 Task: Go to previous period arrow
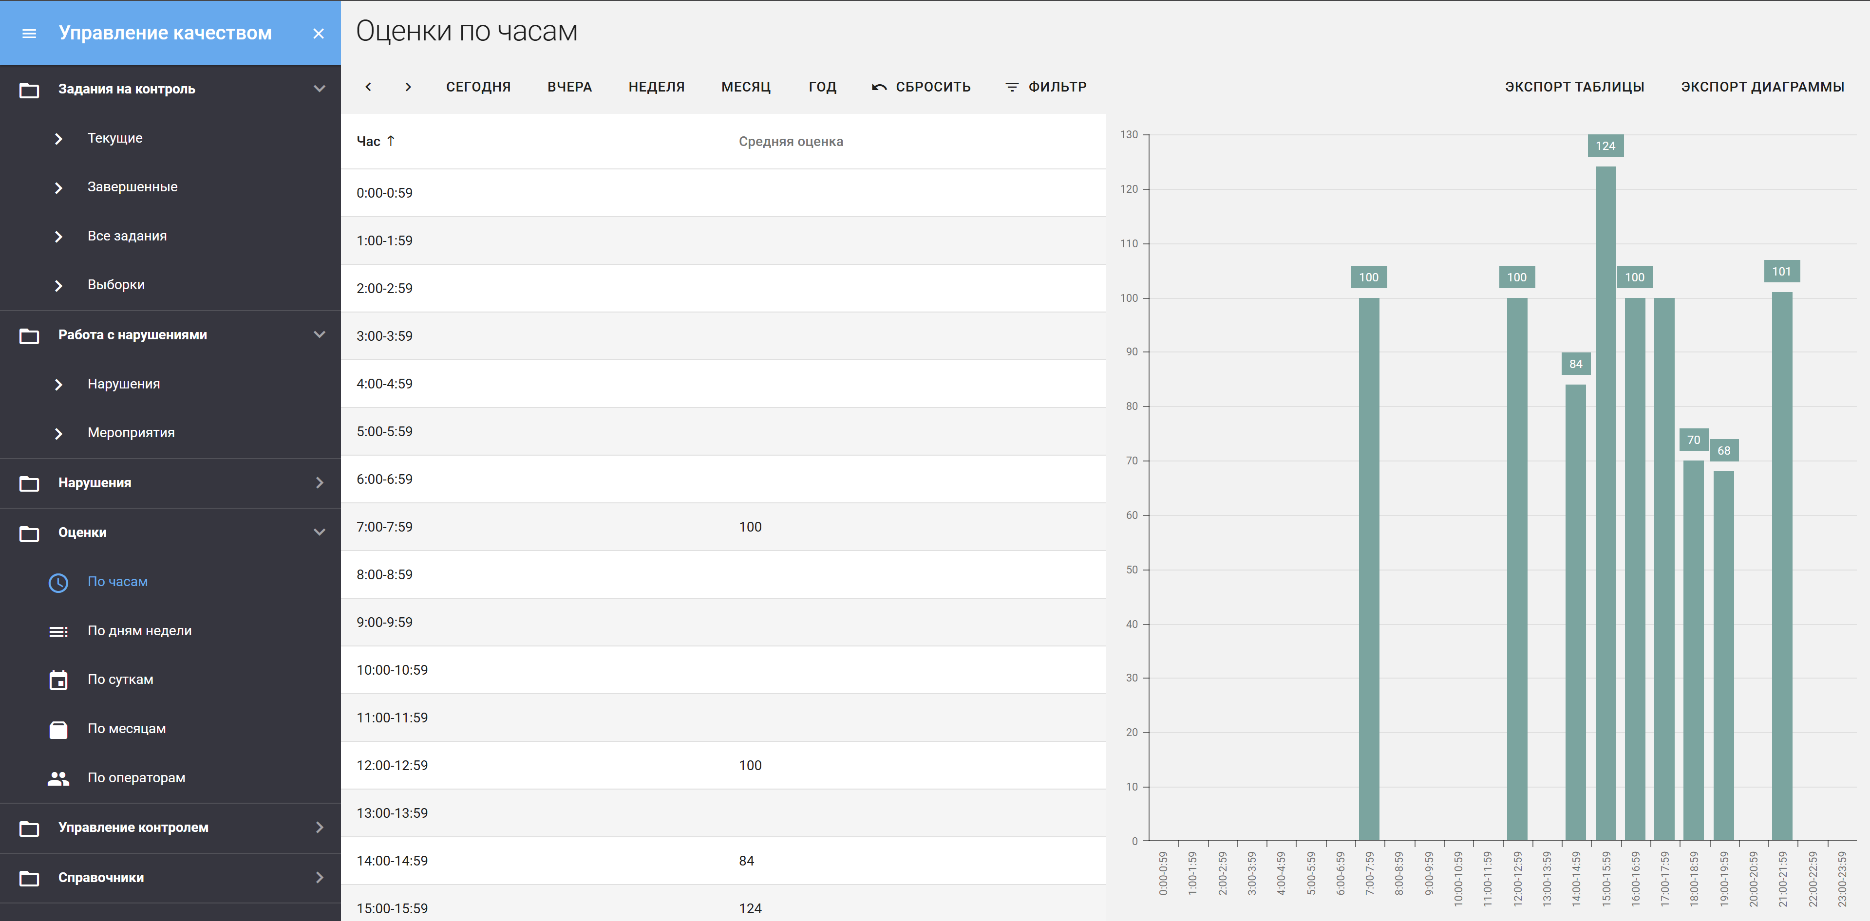pyautogui.click(x=368, y=87)
